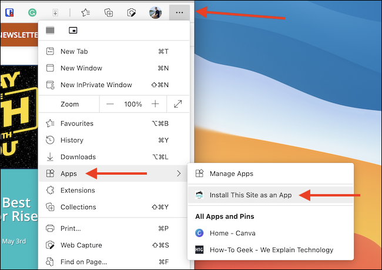Enter full screen with the zoom expand arrow
The width and height of the screenshot is (382, 270).
178,104
